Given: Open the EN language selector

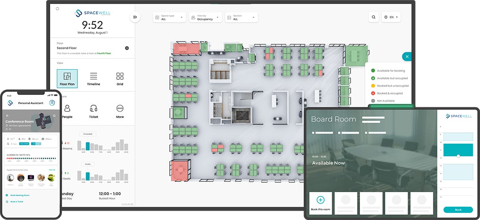Looking at the screenshot, I should (x=391, y=17).
